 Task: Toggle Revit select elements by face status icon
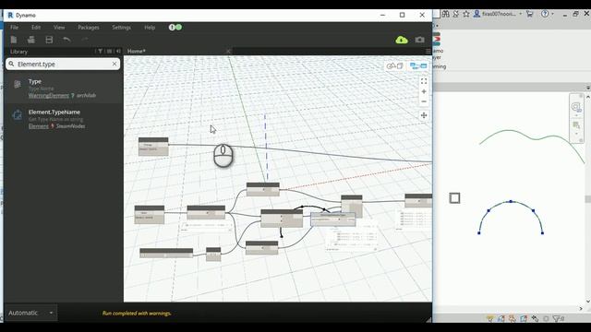coord(524,319)
